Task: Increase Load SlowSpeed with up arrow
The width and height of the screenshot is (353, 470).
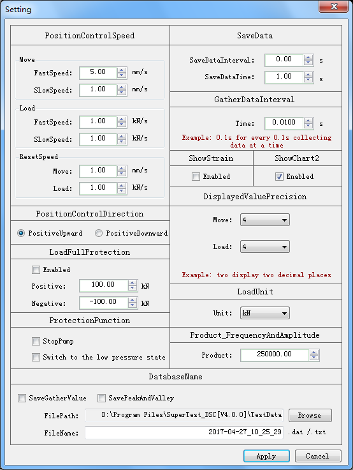Action: pos(122,137)
